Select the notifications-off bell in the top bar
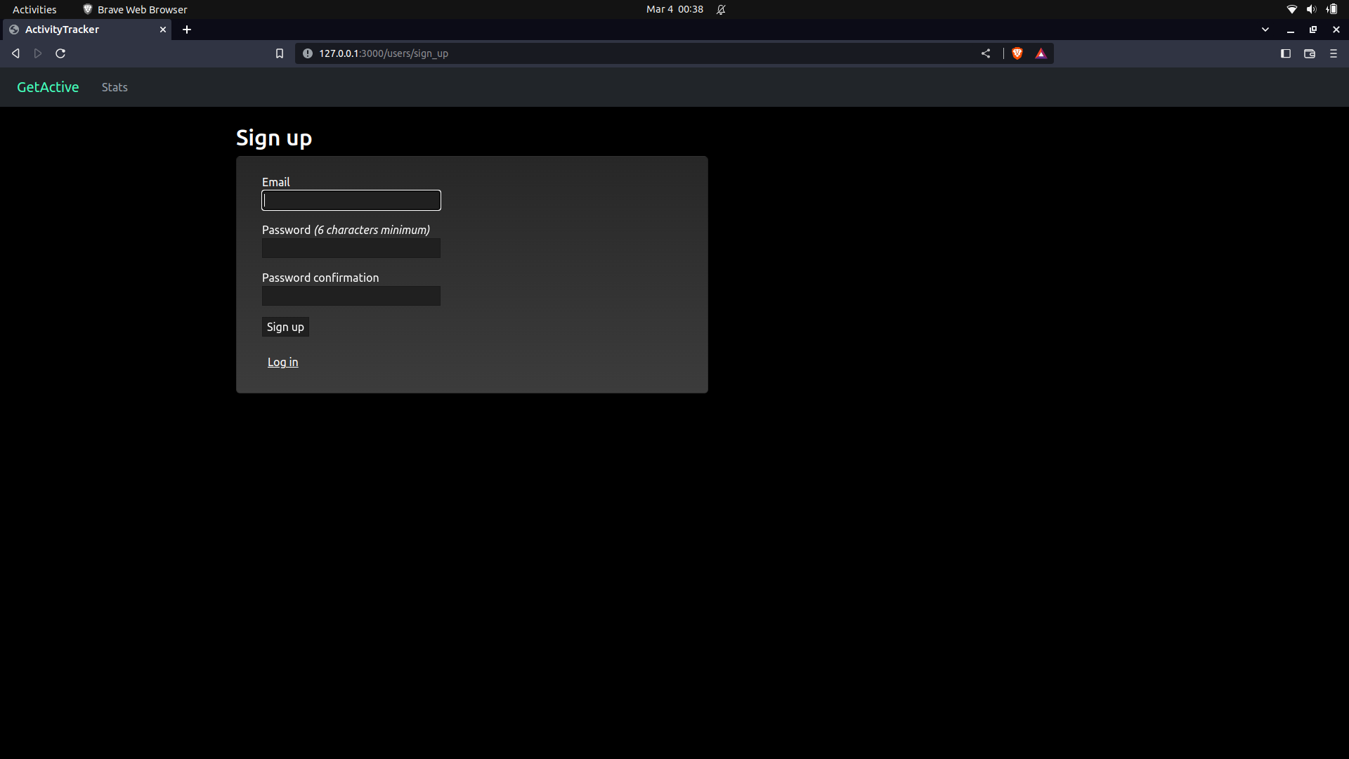This screenshot has height=759, width=1349. (x=722, y=9)
